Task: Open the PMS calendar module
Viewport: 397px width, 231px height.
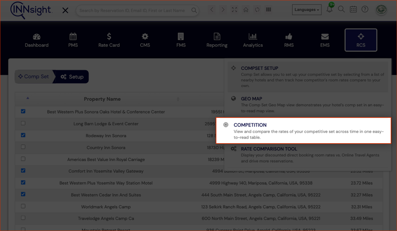Action: point(73,40)
